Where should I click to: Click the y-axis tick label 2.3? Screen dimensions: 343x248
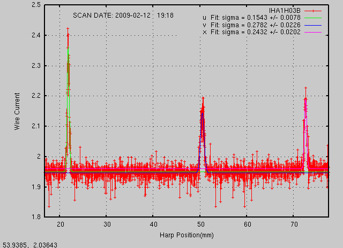[x=36, y=65]
